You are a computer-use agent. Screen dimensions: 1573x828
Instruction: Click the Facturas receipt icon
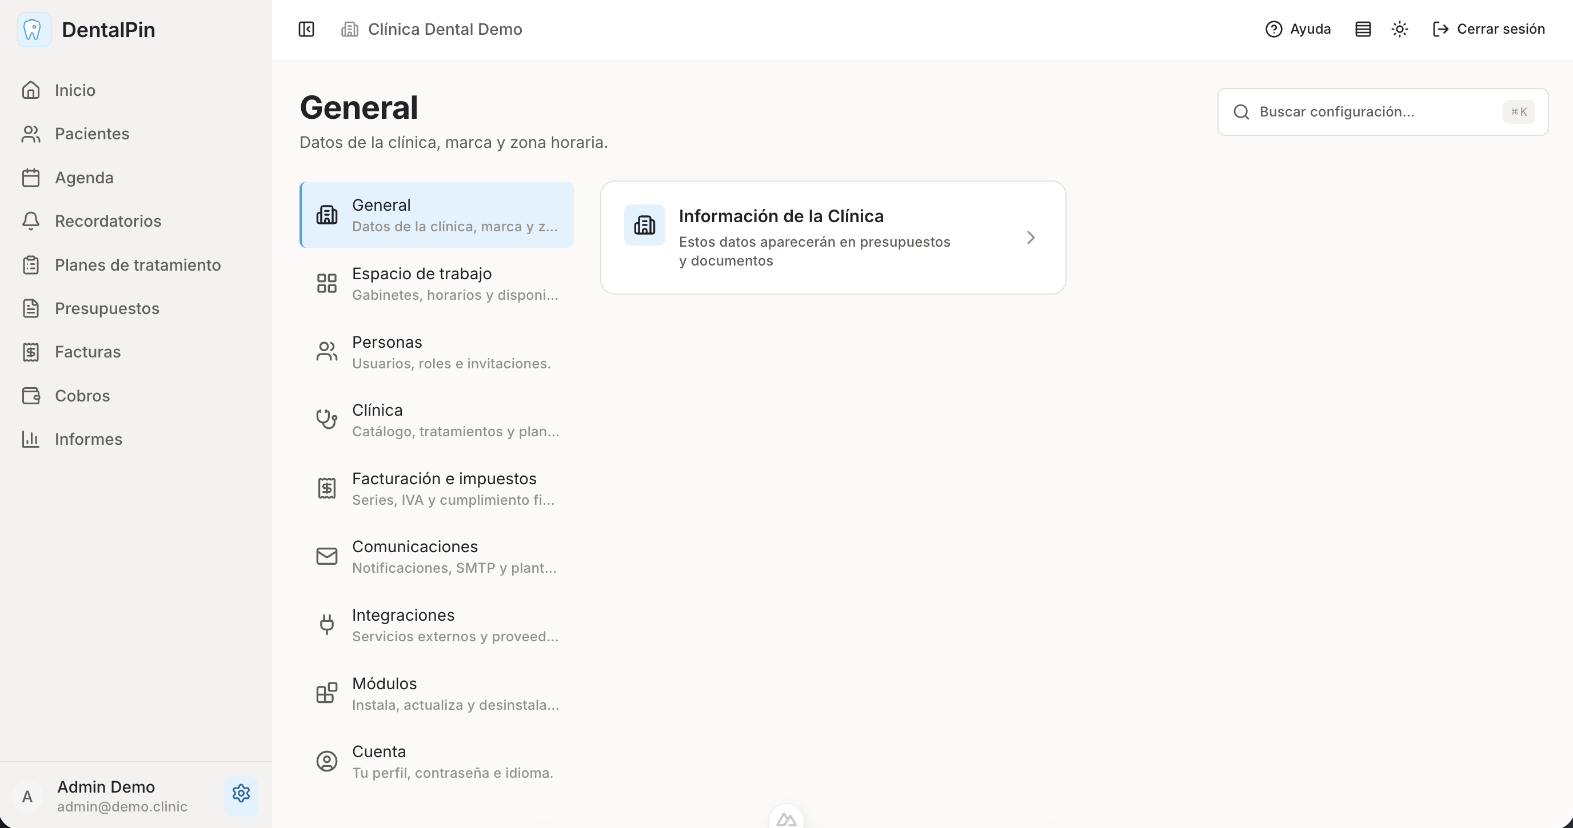pyautogui.click(x=30, y=352)
